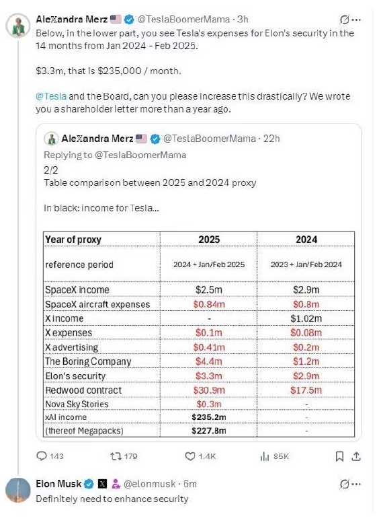381x531 pixels.
Task: Click the 3h timestamp on the top post
Action: coord(243,20)
